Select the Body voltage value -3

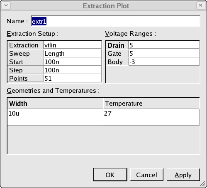tap(164, 62)
